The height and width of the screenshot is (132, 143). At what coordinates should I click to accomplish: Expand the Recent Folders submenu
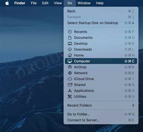tap(101, 105)
